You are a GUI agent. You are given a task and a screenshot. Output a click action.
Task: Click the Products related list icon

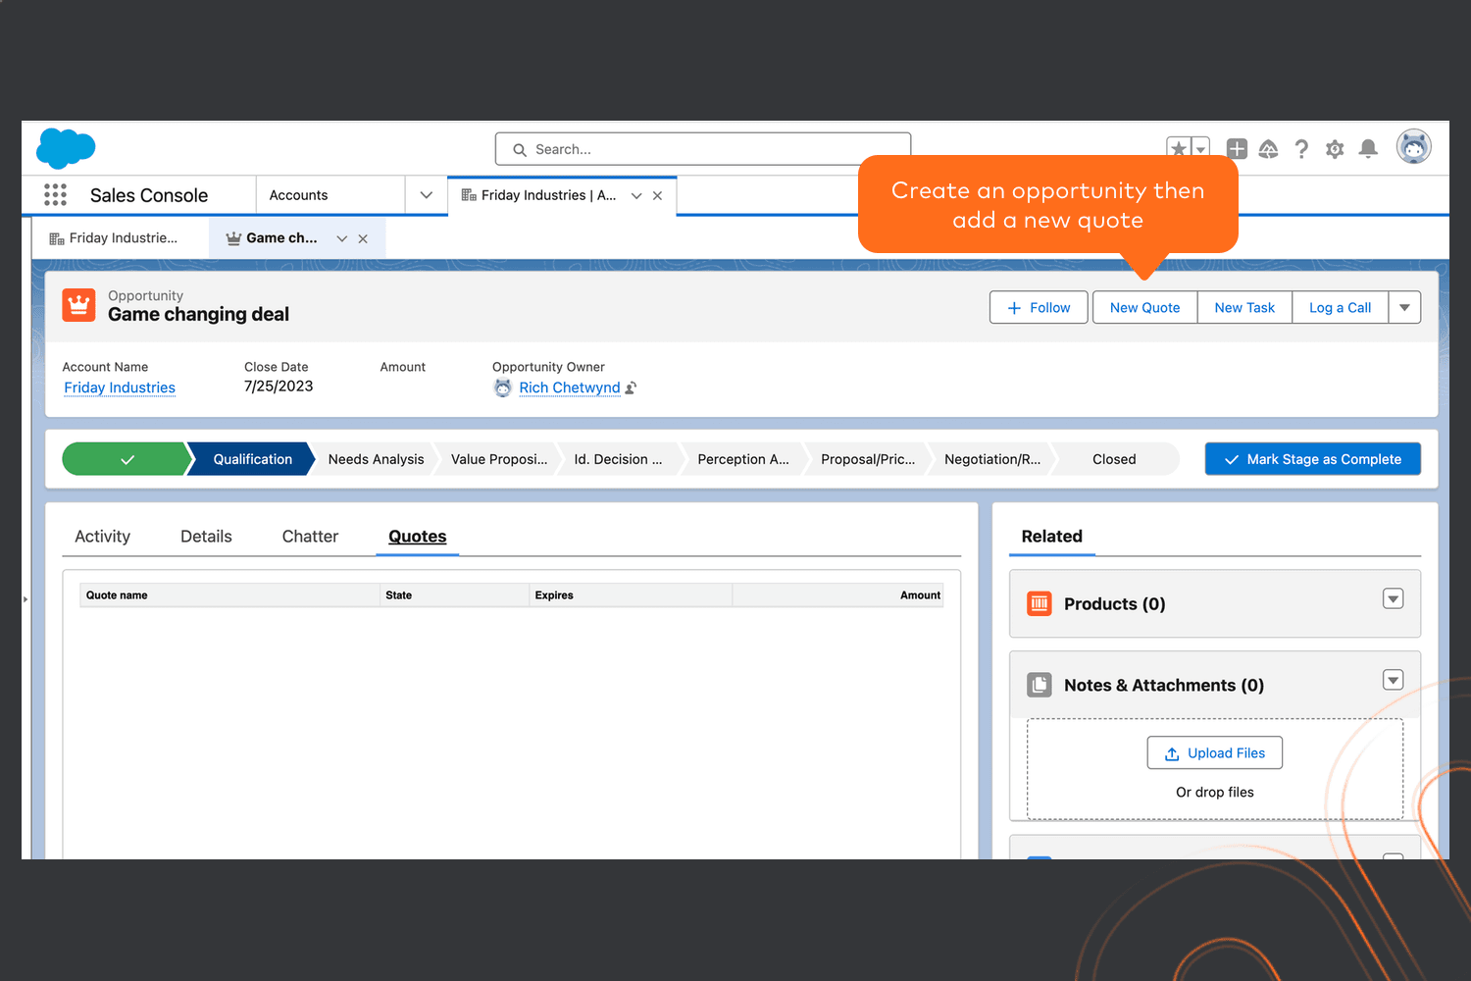pyautogui.click(x=1040, y=603)
